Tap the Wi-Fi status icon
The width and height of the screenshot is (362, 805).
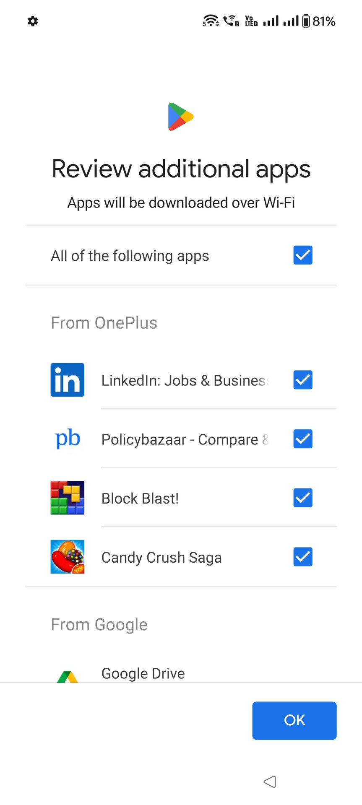tap(211, 21)
